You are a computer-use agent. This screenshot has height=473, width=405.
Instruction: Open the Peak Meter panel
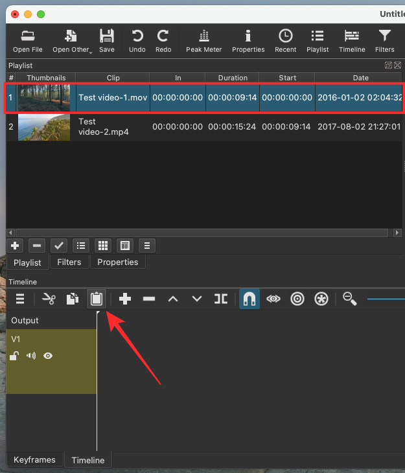[203, 41]
